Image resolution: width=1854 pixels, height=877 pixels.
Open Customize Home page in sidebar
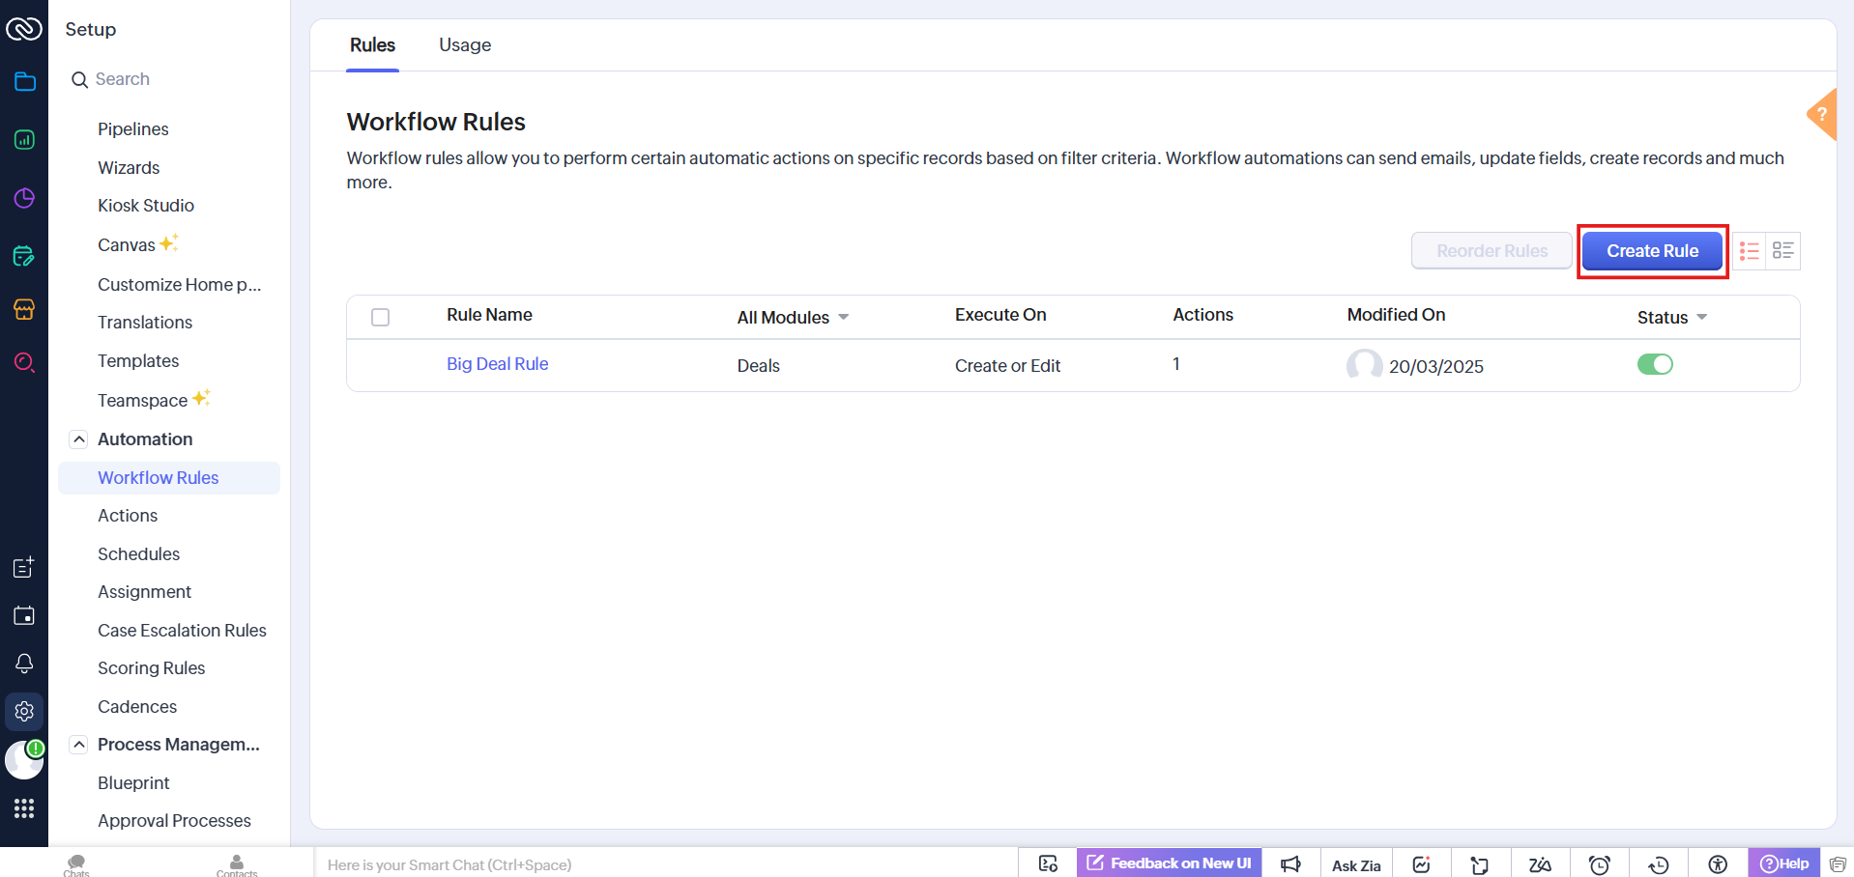pyautogui.click(x=179, y=285)
